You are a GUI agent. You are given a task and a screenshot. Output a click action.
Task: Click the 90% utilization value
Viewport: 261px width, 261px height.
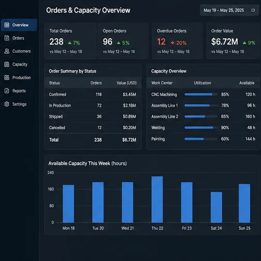click(225, 127)
